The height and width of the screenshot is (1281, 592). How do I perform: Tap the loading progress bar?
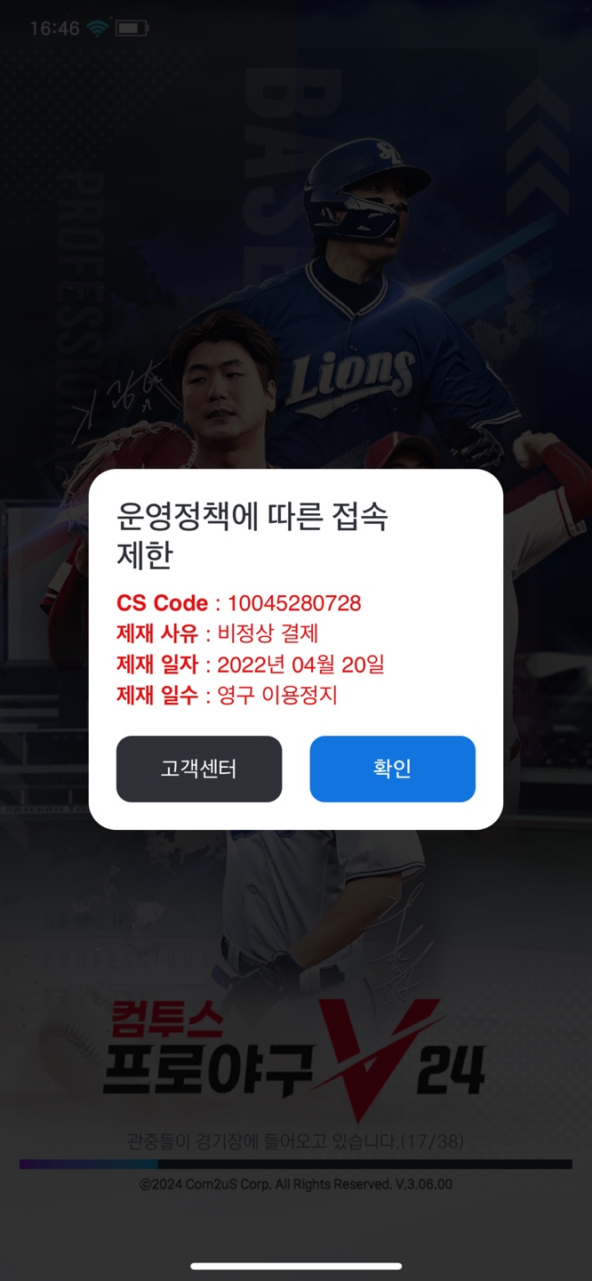[x=296, y=1164]
